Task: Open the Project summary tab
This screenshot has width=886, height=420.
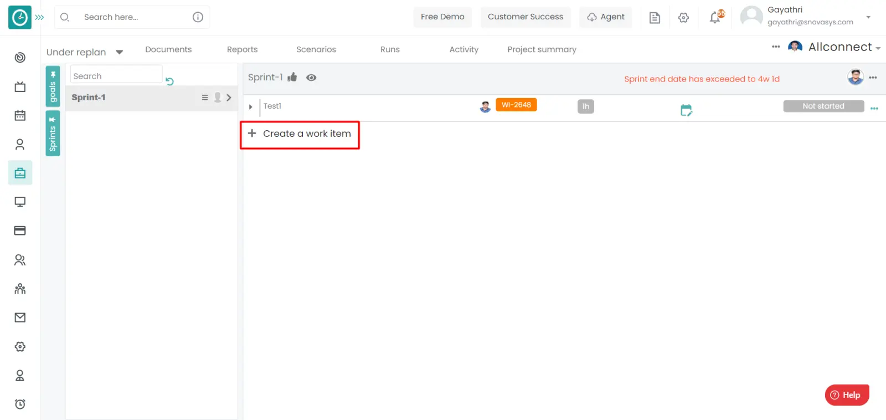Action: point(542,49)
